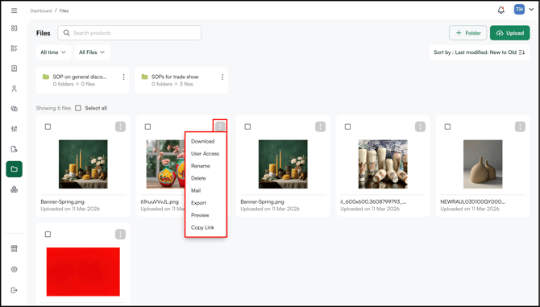Click the logout icon in sidebar
Viewport: 540px width, 307px height.
click(15, 290)
